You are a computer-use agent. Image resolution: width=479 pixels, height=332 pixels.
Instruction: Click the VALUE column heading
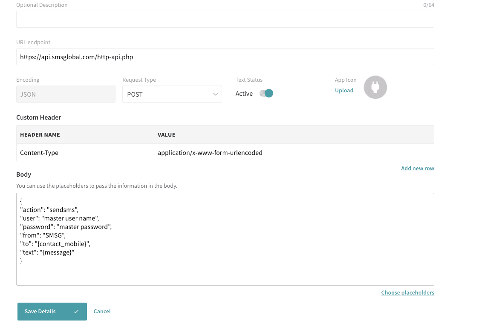[x=166, y=135]
